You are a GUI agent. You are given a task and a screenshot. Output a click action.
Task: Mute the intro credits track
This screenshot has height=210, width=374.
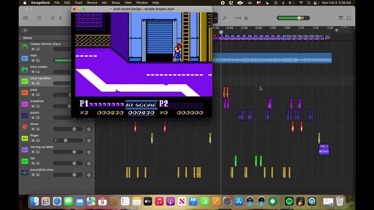point(33,72)
